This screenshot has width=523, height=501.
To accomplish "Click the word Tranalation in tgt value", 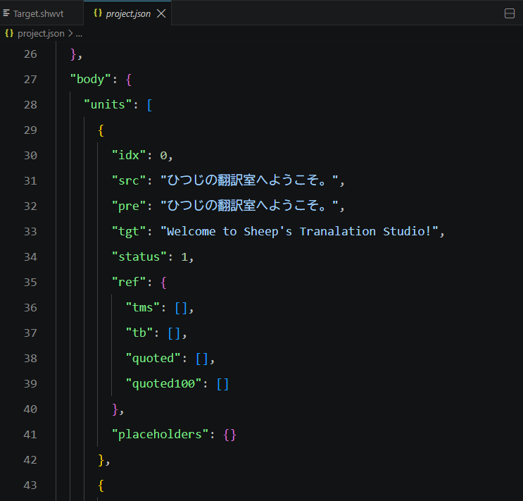I will [x=338, y=231].
